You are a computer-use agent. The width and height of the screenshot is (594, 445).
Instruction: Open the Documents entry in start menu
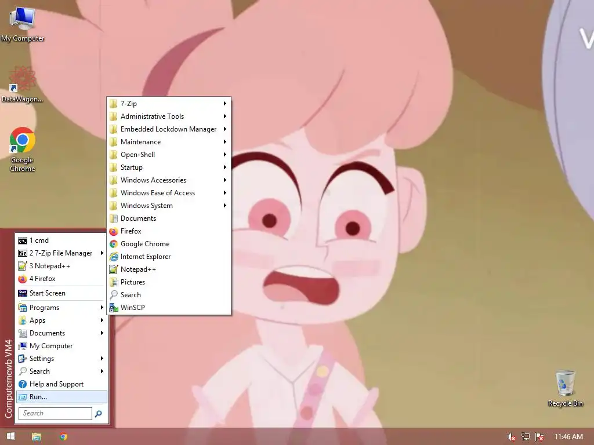pos(61,333)
